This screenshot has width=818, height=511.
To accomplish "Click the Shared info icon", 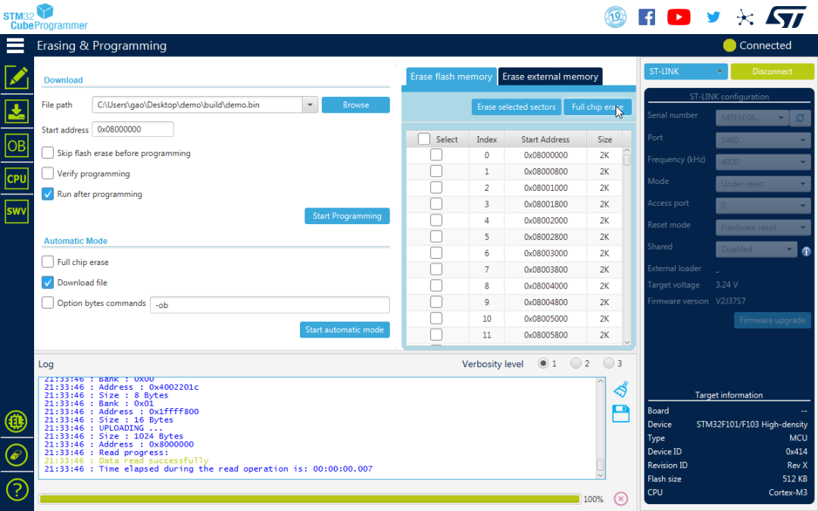I will tap(806, 251).
